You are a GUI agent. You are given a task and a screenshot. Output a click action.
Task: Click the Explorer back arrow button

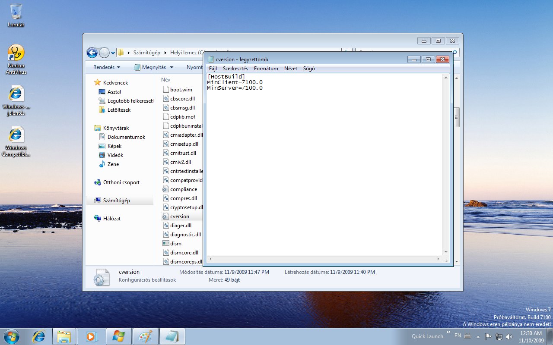pos(92,53)
